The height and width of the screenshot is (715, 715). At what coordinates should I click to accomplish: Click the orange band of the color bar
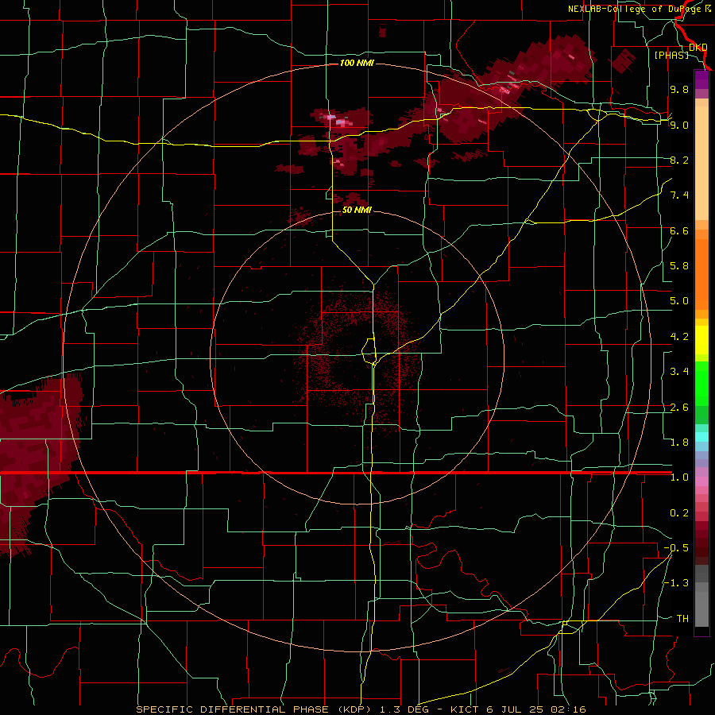click(701, 275)
